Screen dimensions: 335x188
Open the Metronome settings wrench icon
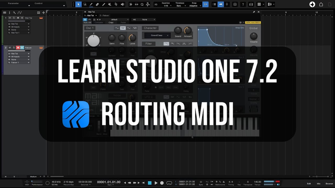point(220,182)
